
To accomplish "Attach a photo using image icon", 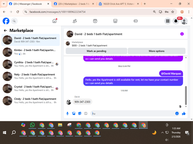I will 74,113.
